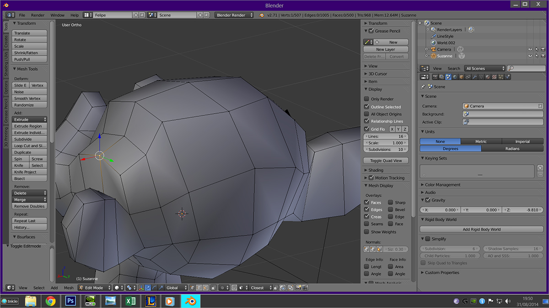Screen dimensions: 549x308
Task: Disable the Outline Selected checkbox
Action: tap(366, 107)
